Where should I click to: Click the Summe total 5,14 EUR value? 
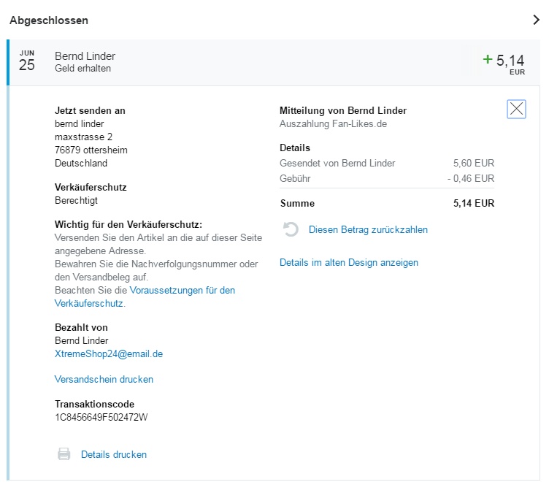pos(473,204)
